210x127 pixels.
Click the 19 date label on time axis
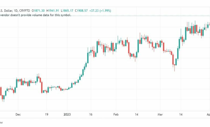pos(47,115)
